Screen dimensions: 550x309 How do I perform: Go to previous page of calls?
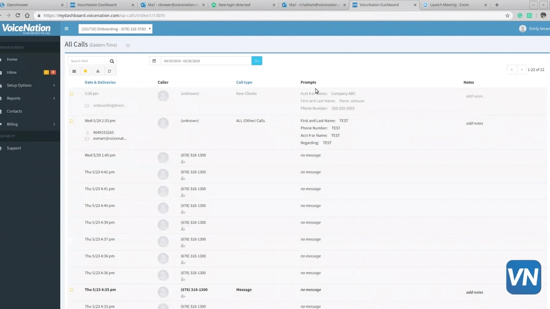tap(512, 70)
